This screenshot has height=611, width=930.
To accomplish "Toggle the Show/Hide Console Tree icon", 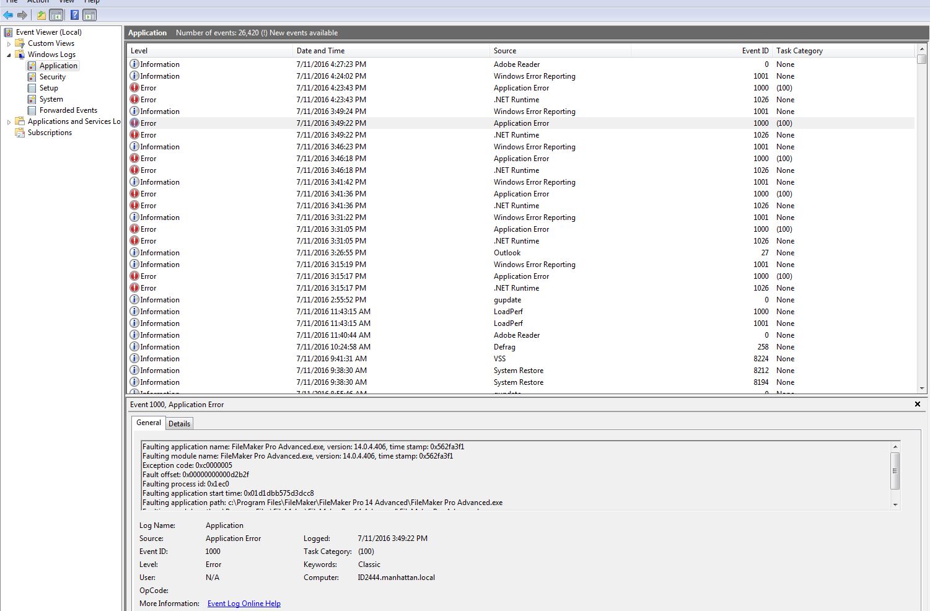I will 56,15.
